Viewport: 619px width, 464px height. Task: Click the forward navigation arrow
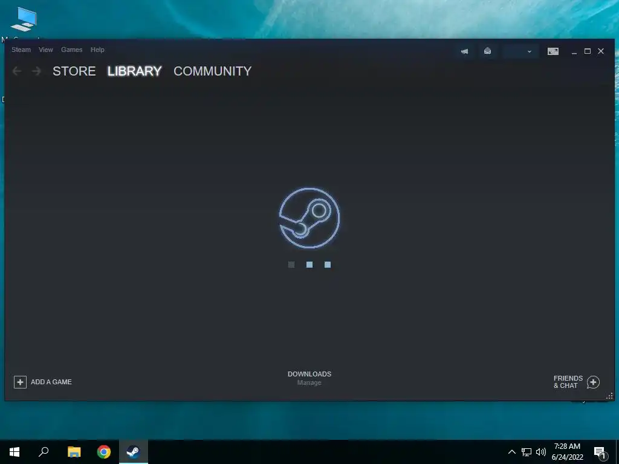(36, 71)
